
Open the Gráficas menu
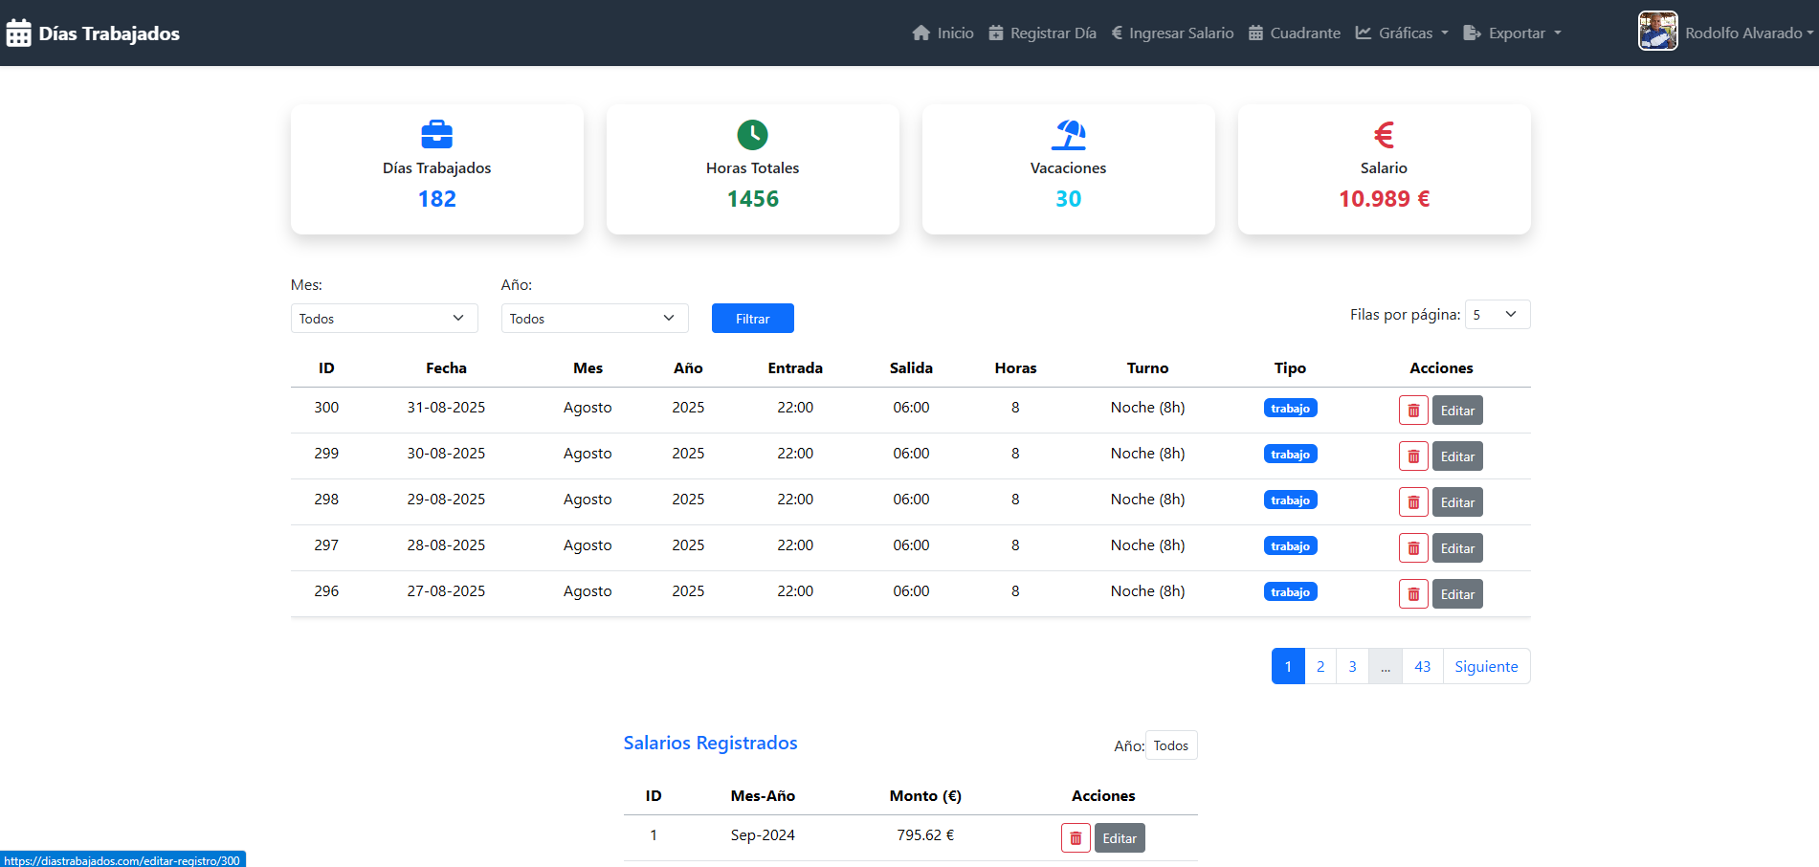point(1403,33)
